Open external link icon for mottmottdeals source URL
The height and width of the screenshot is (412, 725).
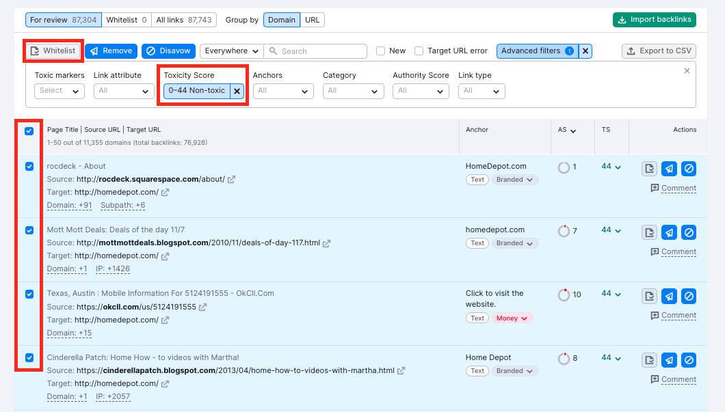tap(326, 243)
